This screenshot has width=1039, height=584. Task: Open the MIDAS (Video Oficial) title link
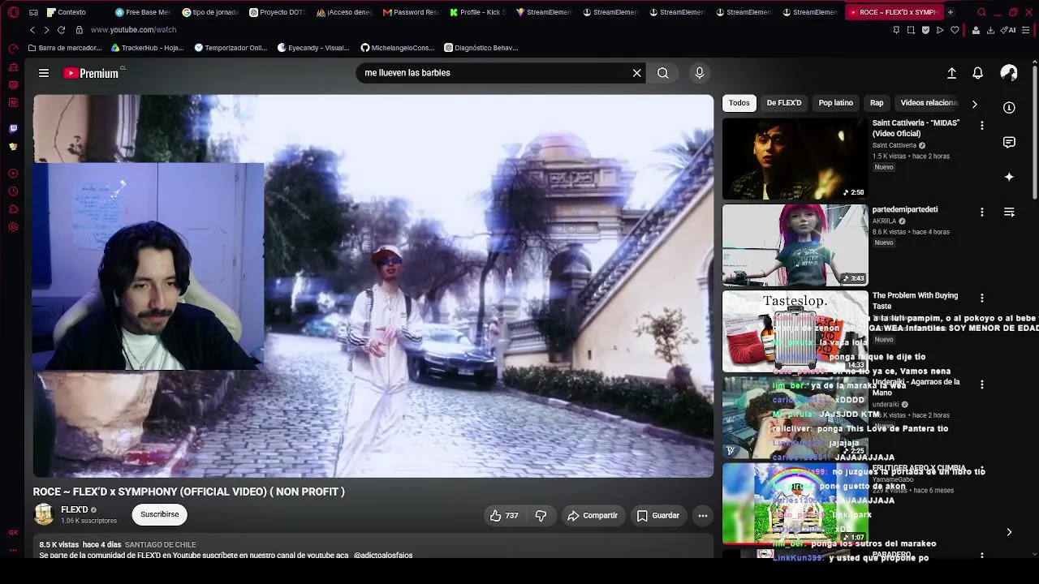(x=916, y=128)
